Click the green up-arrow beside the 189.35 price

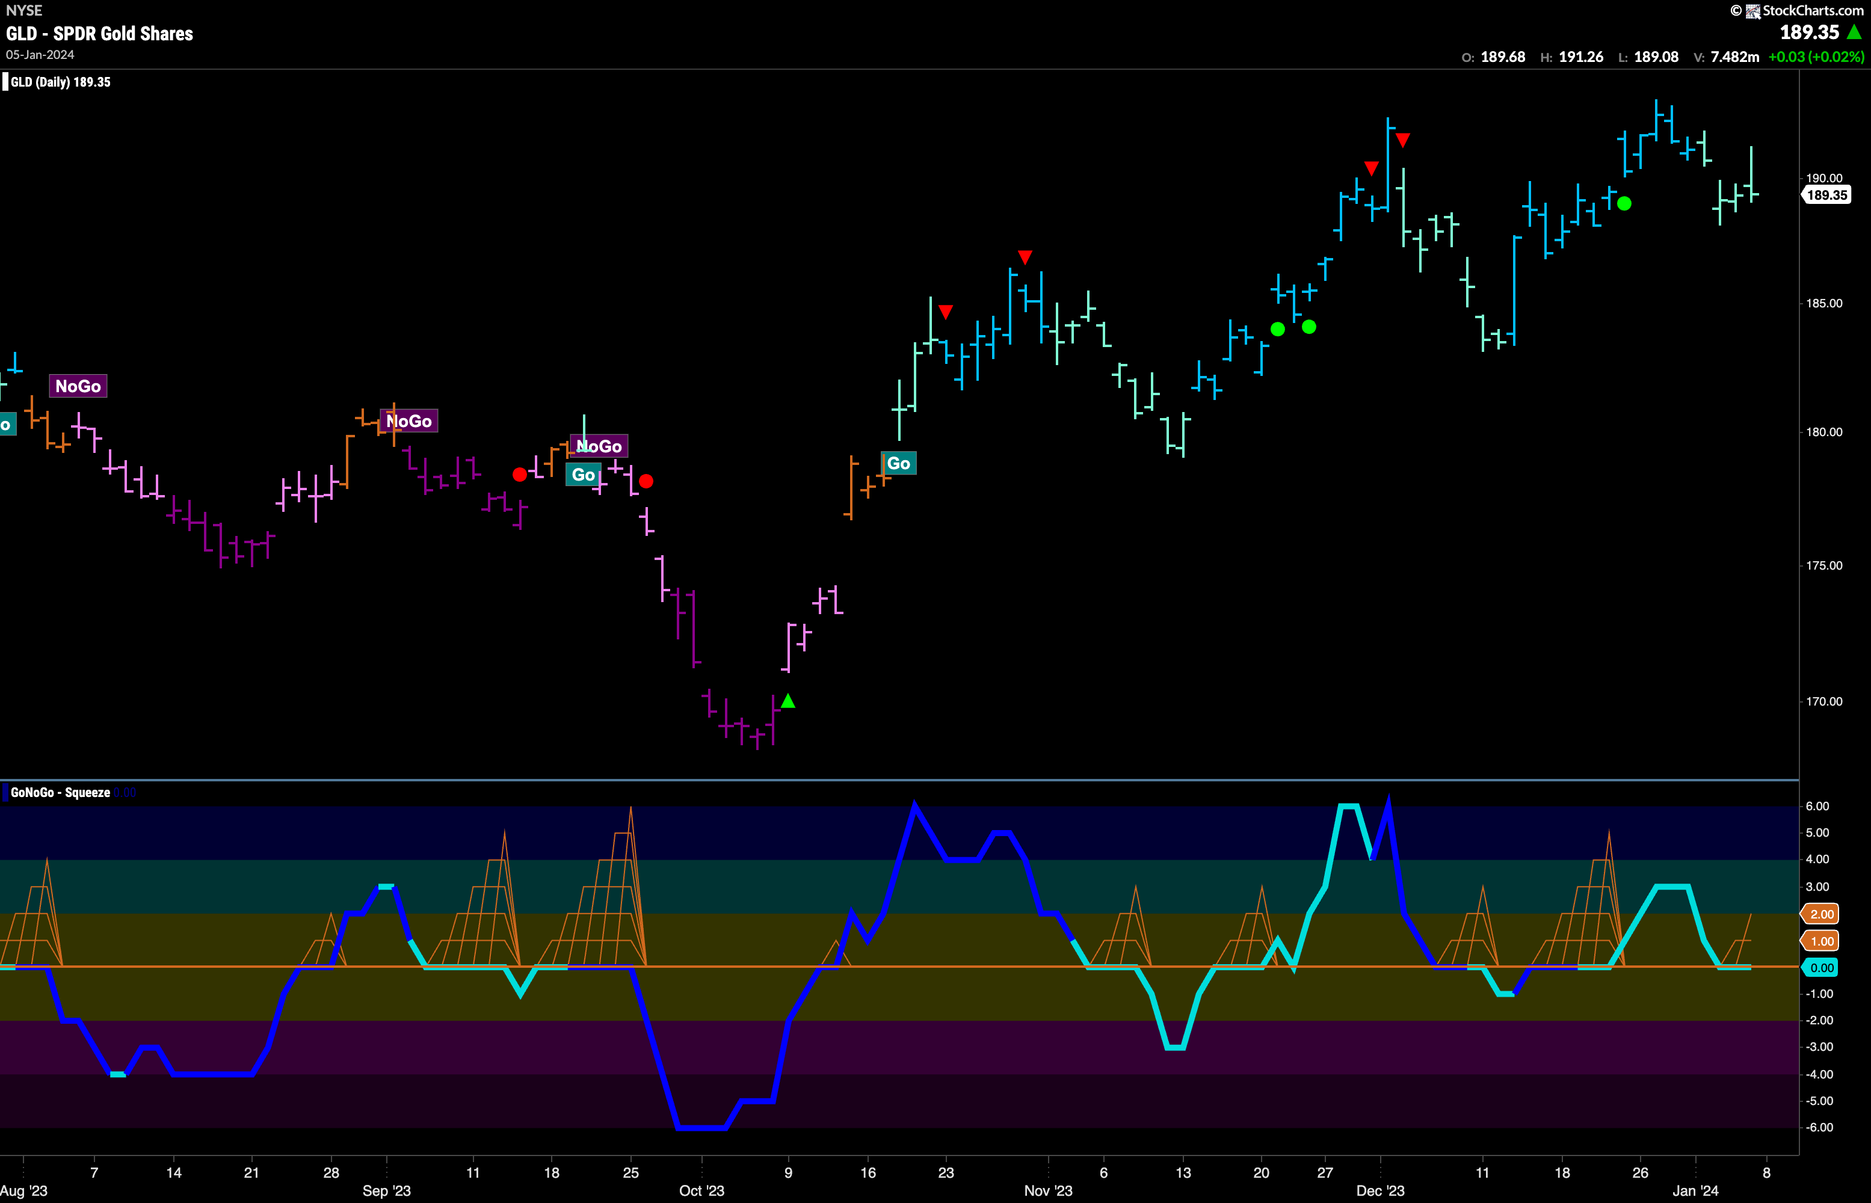pyautogui.click(x=1855, y=32)
